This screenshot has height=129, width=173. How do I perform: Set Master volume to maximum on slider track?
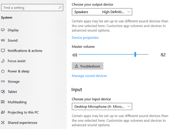point(148,54)
